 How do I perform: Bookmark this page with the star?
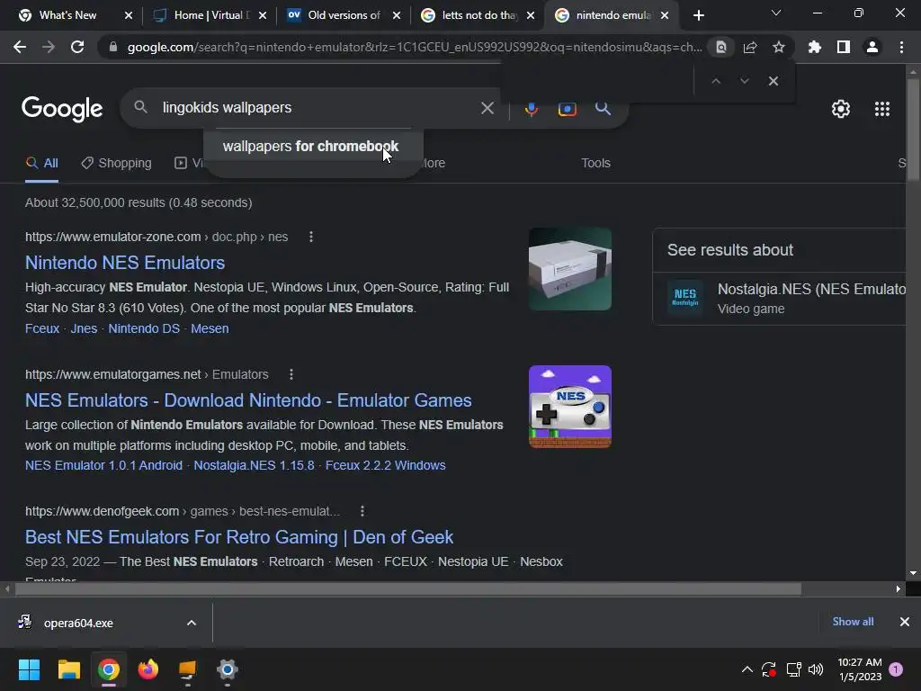click(779, 47)
